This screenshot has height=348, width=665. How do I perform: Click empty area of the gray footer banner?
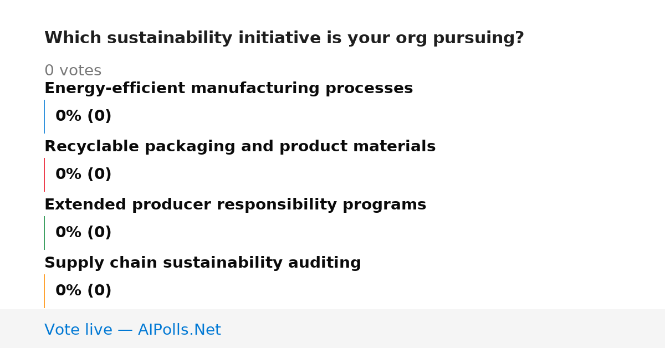coord(443,329)
